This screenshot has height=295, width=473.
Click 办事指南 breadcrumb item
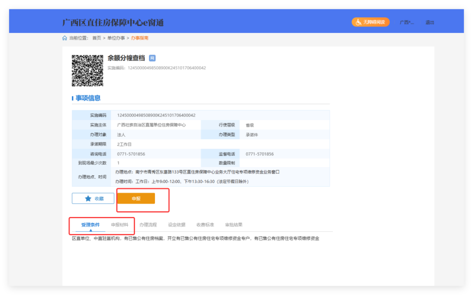(140, 38)
